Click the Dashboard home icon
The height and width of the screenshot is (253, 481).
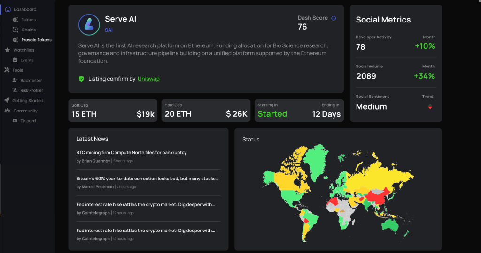pyautogui.click(x=8, y=9)
